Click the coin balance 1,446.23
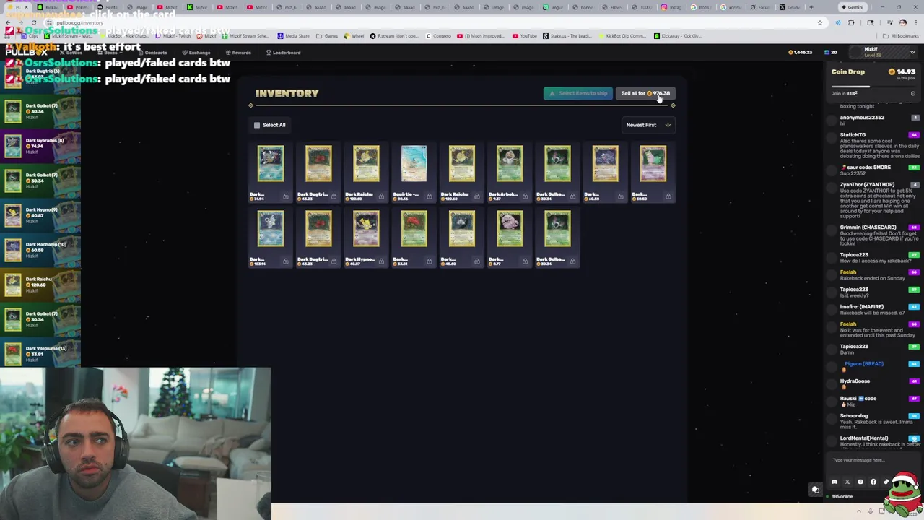 pos(801,53)
